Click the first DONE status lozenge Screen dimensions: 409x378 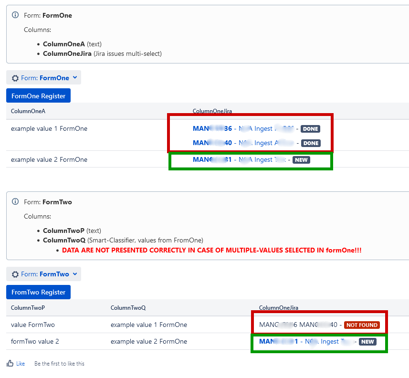[310, 128]
